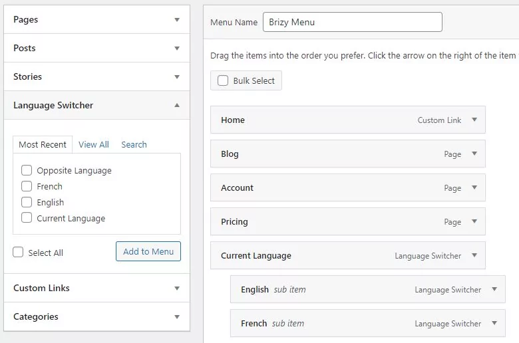Click the Language Switcher panel heading
Image resolution: width=519 pixels, height=343 pixels.
tap(53, 106)
